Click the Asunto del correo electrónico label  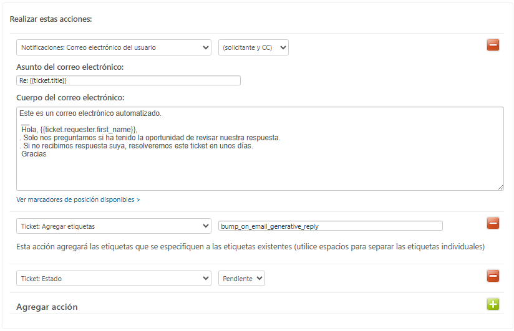70,67
